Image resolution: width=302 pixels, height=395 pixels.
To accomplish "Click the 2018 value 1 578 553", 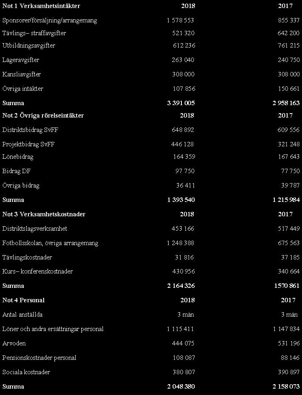I will tap(180, 20).
